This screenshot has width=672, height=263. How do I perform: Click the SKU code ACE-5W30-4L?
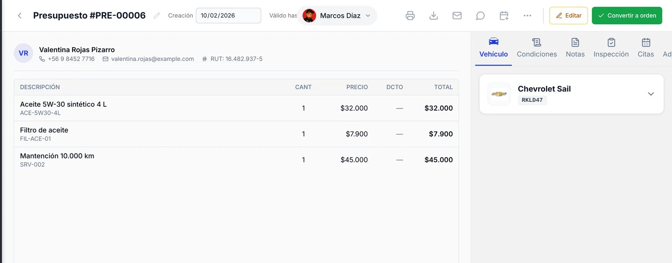(40, 113)
